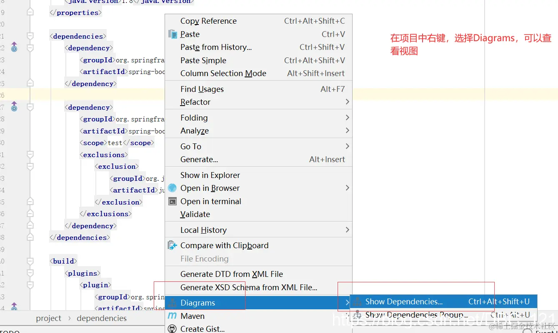The width and height of the screenshot is (558, 333).
Task: Click the globe icon beside Open in Browser
Action: click(x=172, y=188)
